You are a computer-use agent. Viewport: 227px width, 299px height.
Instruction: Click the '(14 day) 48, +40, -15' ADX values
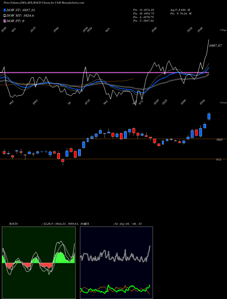(x=128, y=224)
